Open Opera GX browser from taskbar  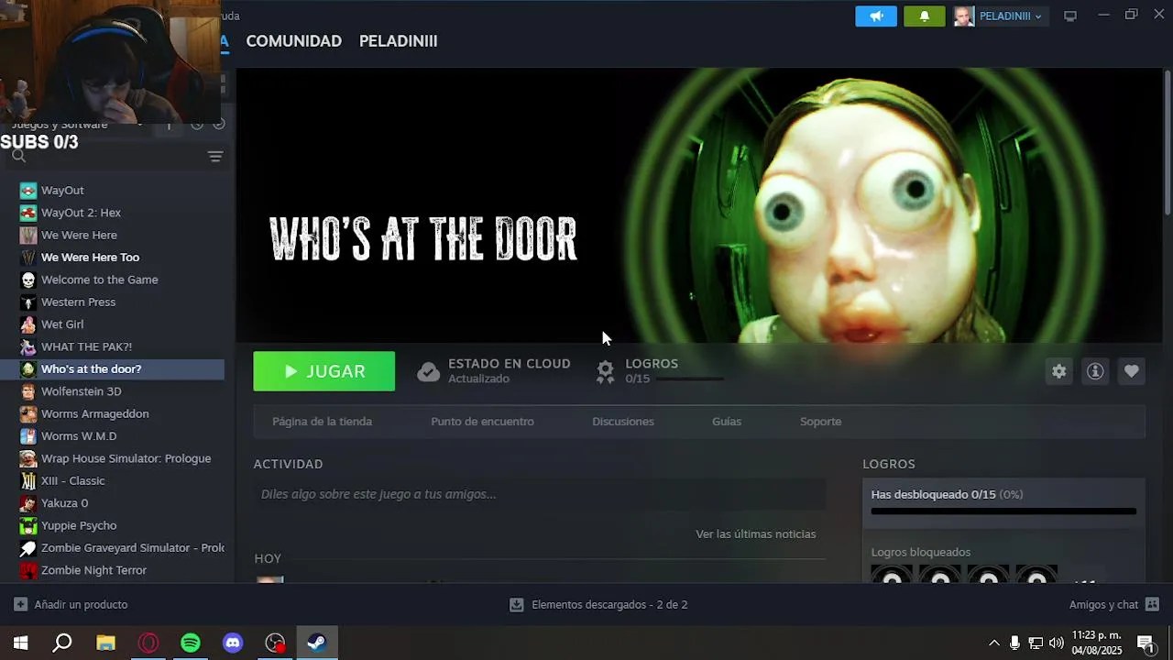click(x=148, y=643)
